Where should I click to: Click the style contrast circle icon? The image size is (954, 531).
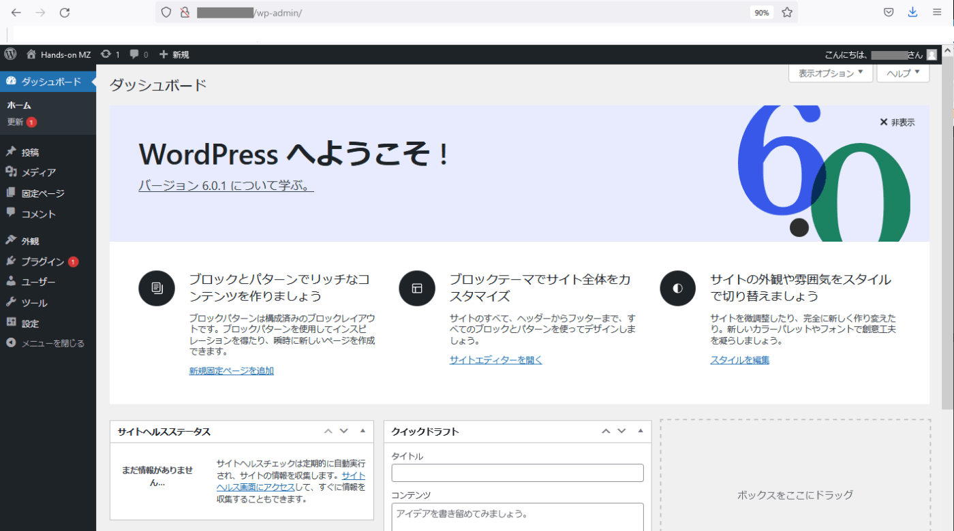point(677,288)
